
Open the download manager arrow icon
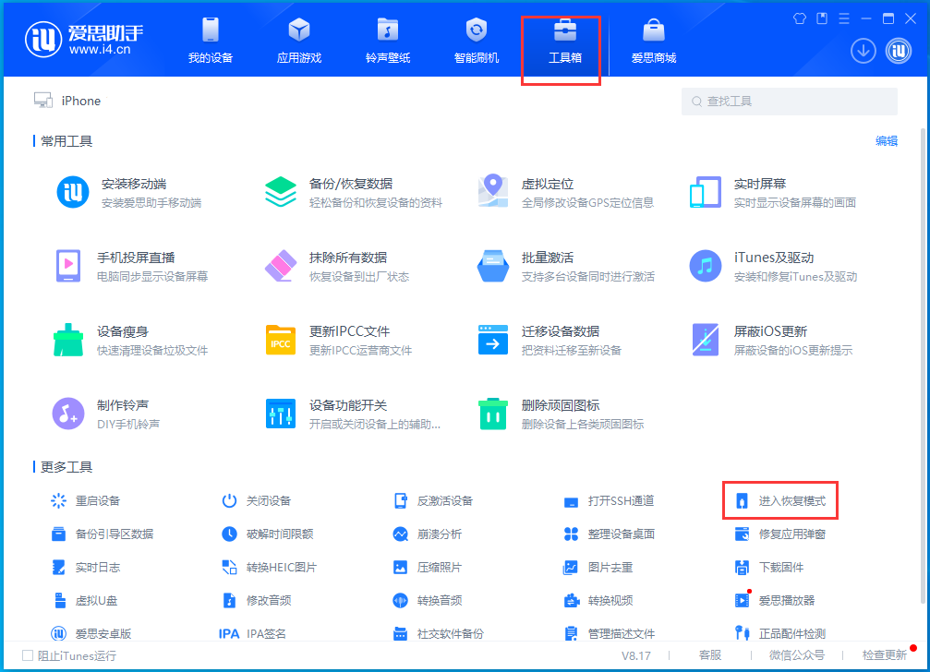coord(863,51)
